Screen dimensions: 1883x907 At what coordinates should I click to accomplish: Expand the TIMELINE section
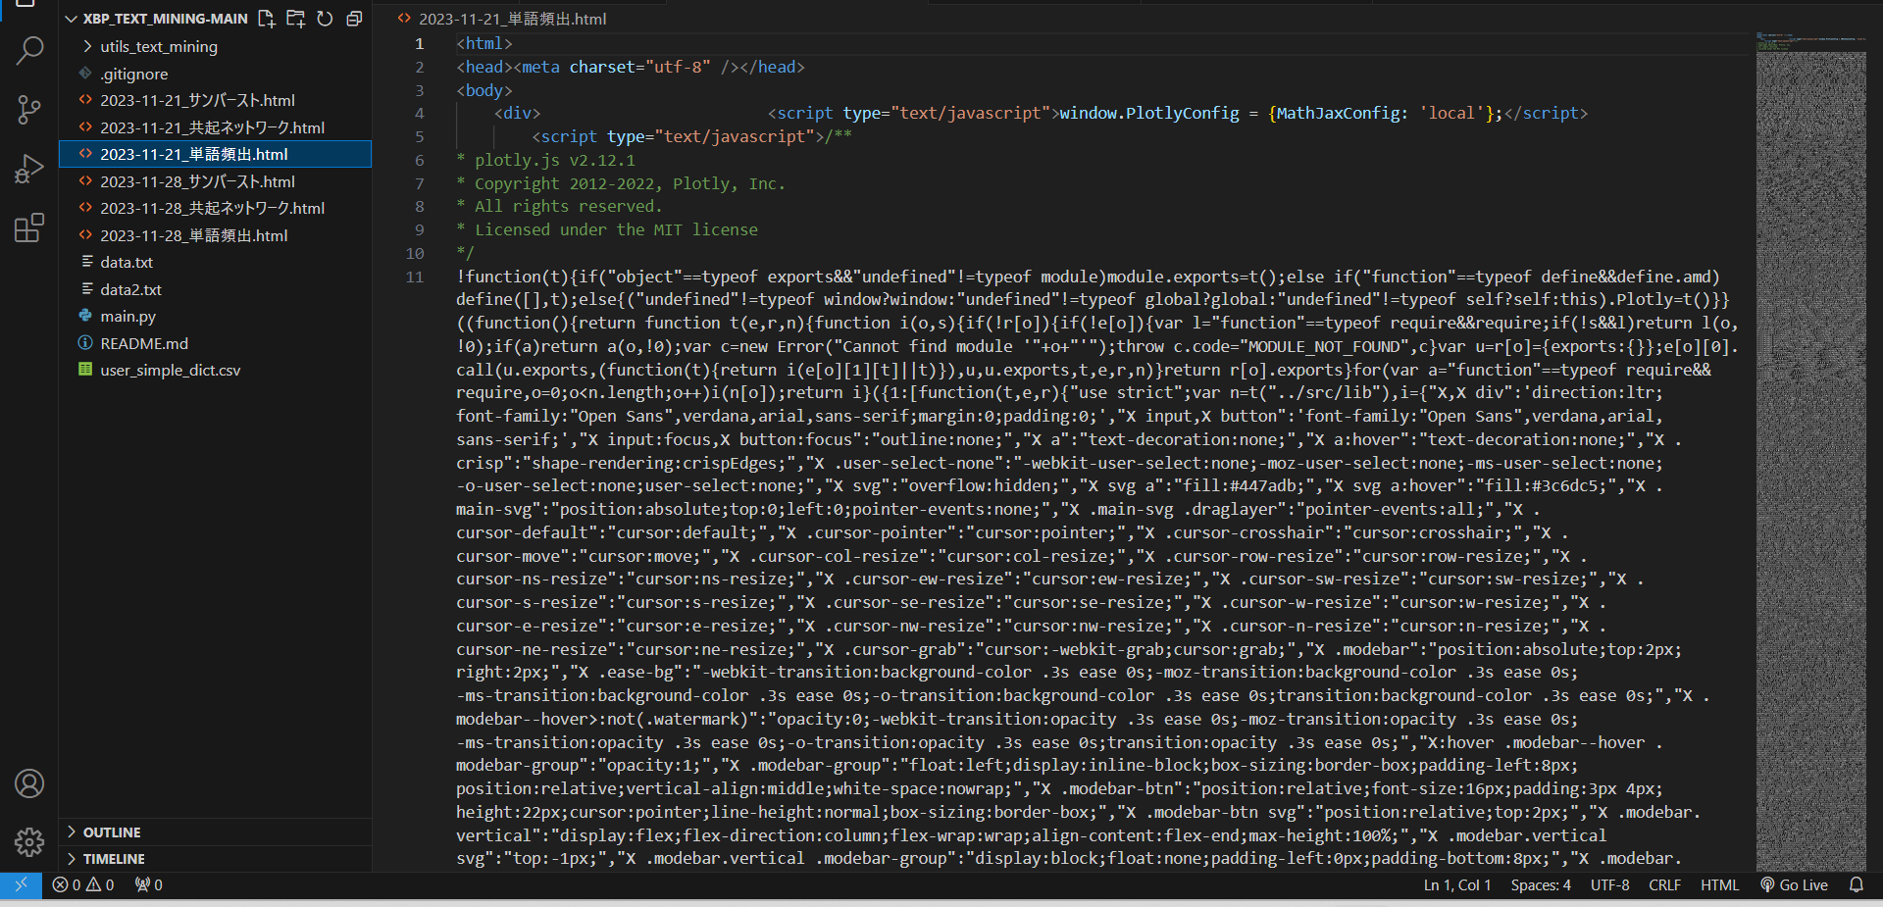(x=114, y=858)
